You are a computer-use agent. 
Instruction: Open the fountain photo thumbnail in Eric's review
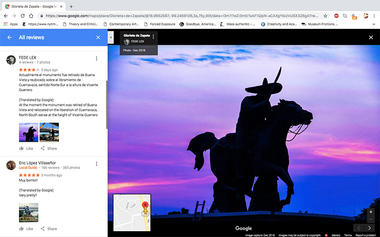pos(28,213)
